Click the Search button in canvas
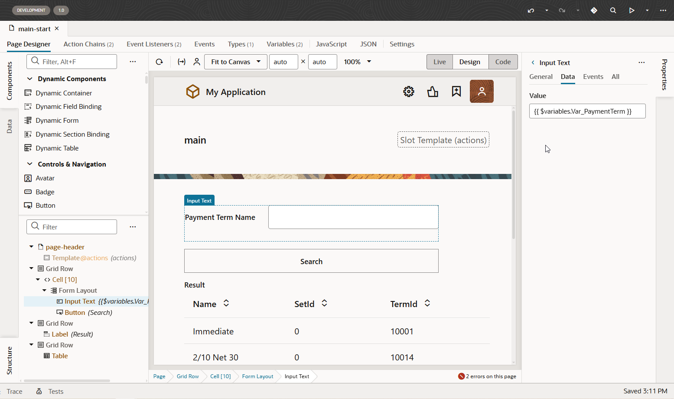674x399 pixels. tap(311, 261)
